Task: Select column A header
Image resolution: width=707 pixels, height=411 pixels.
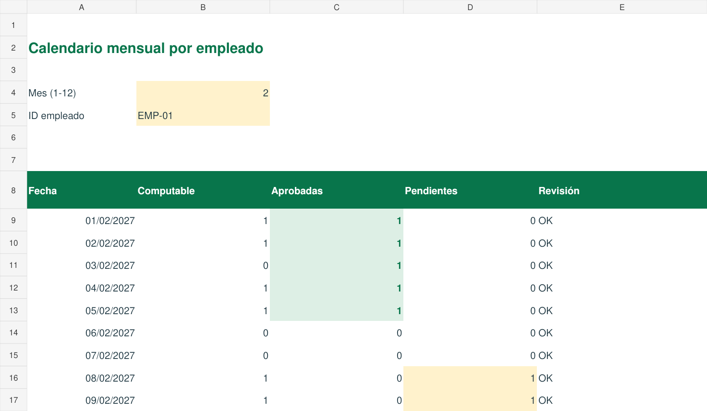Action: [x=81, y=7]
